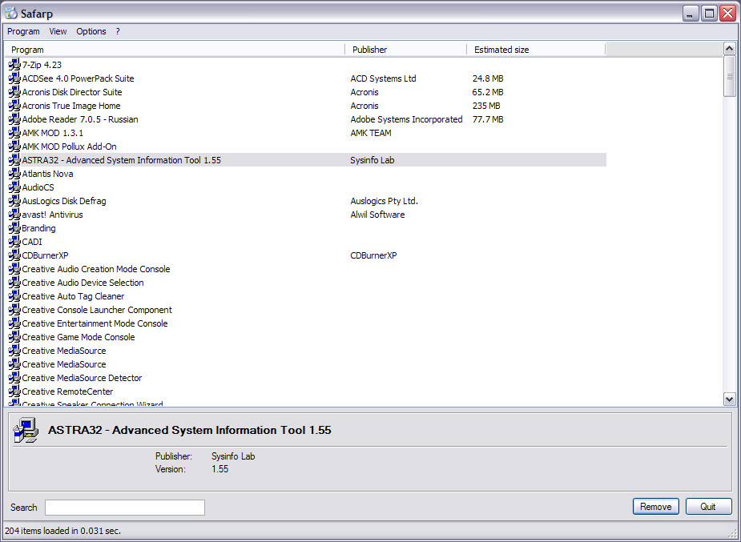Screen dimensions: 741x542
Task: Select AMK MOD Pollux Add-On entry
Action: tap(69, 147)
